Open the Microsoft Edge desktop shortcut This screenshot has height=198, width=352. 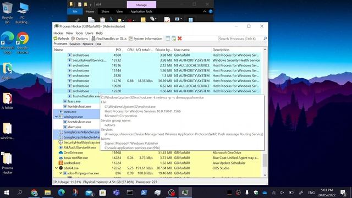pos(7,43)
